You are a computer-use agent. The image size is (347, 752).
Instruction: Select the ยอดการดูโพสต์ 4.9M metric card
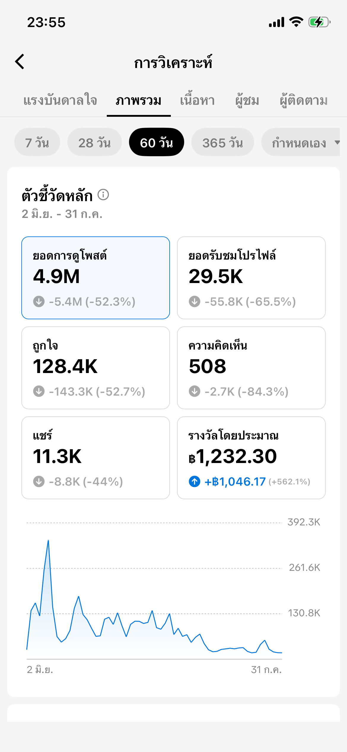coord(95,278)
